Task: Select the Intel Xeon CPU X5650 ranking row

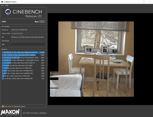Action: click(x=23, y=65)
